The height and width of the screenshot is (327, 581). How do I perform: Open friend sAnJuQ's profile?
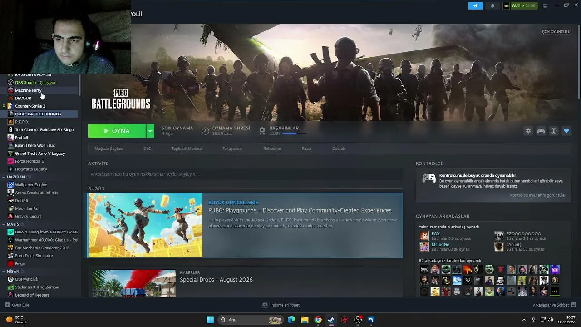[x=514, y=245]
